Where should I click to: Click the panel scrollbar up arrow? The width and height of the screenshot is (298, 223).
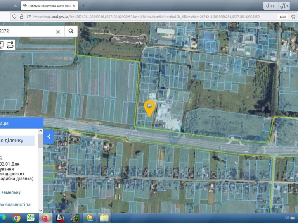coord(40,131)
